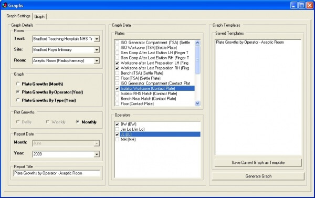Expand the Year dropdown showing 2009

click(97, 154)
